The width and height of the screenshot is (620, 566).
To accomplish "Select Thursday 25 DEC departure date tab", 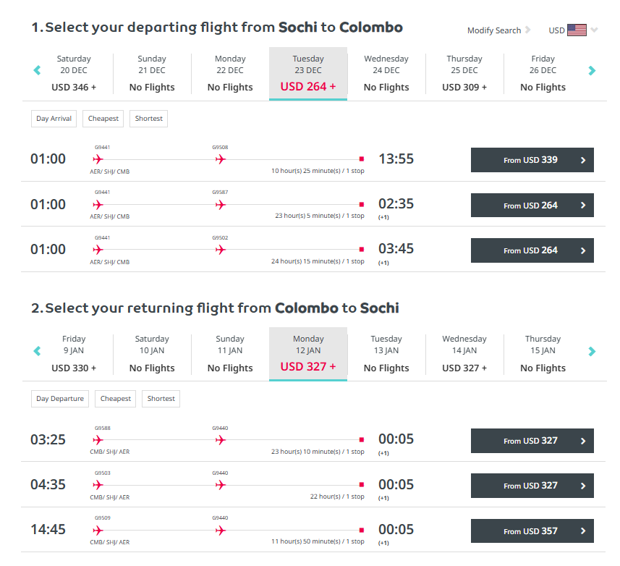I will point(464,74).
